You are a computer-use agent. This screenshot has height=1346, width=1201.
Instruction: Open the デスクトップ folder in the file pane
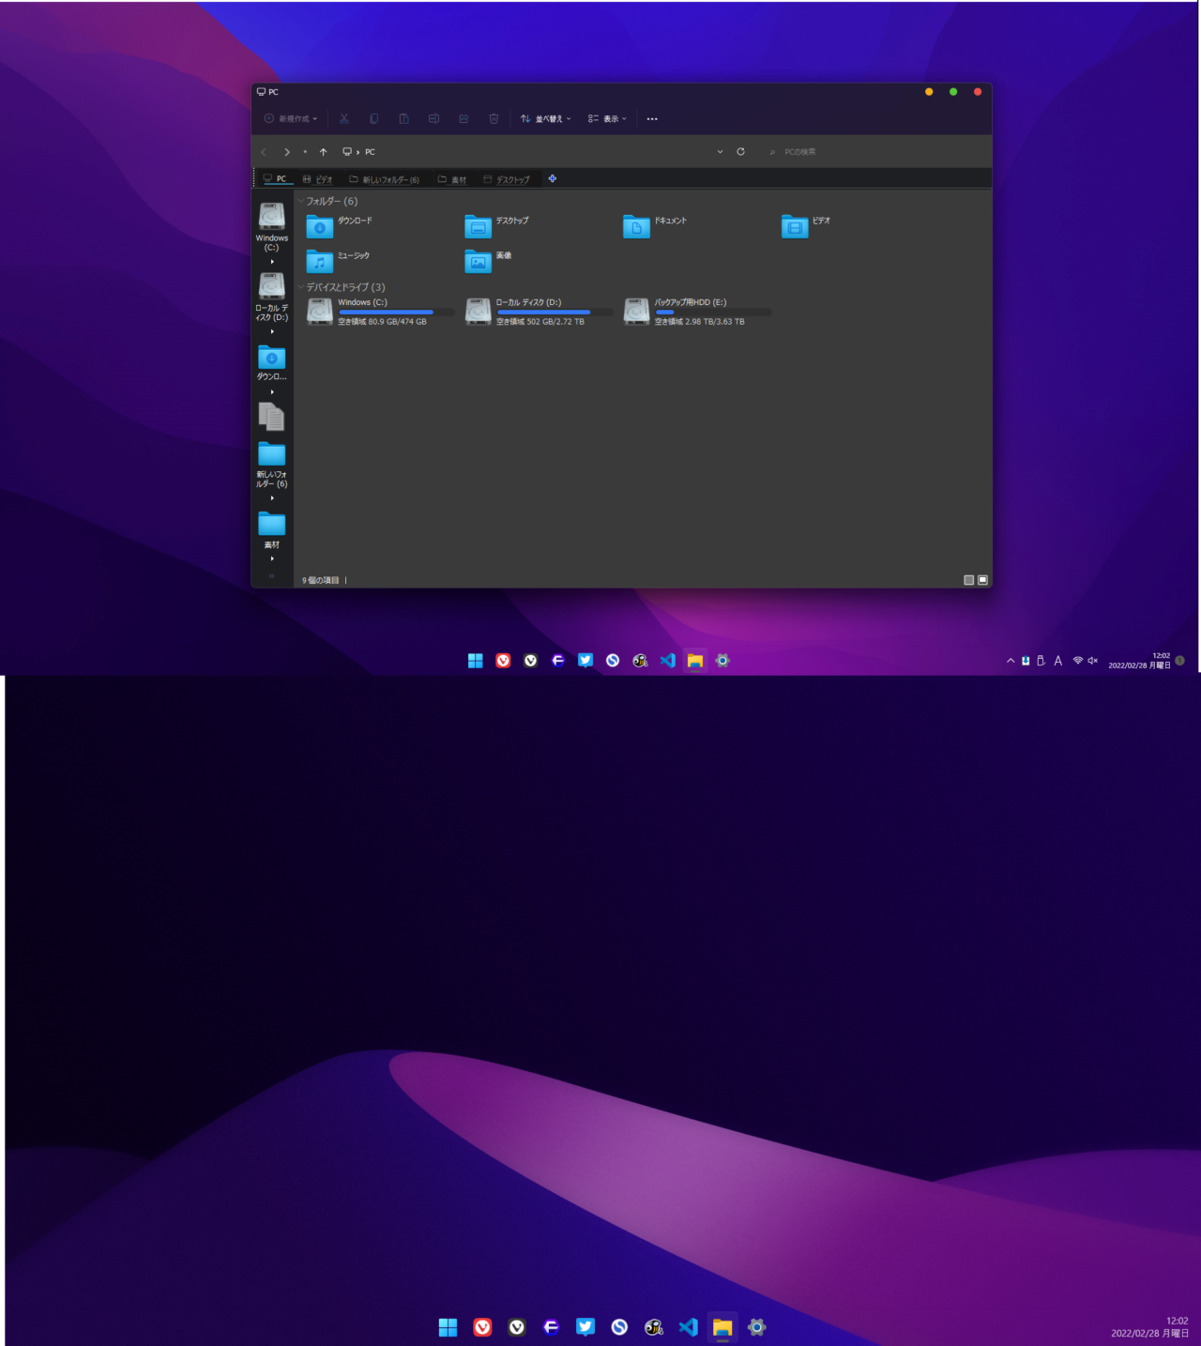497,226
